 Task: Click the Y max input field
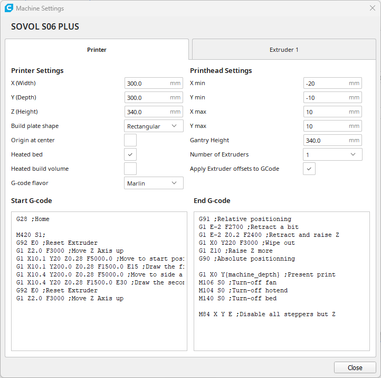click(x=332, y=126)
